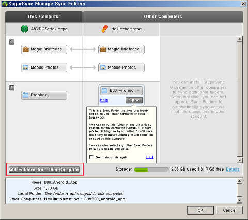The image size is (248, 220).
Task: Click the main panel scrollbar down arrow
Action: point(240,160)
